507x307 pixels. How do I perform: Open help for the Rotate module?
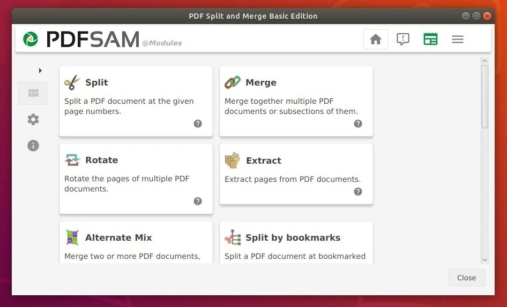pyautogui.click(x=198, y=201)
